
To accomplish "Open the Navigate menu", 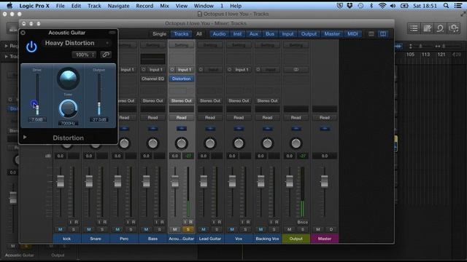I will tap(118, 6).
